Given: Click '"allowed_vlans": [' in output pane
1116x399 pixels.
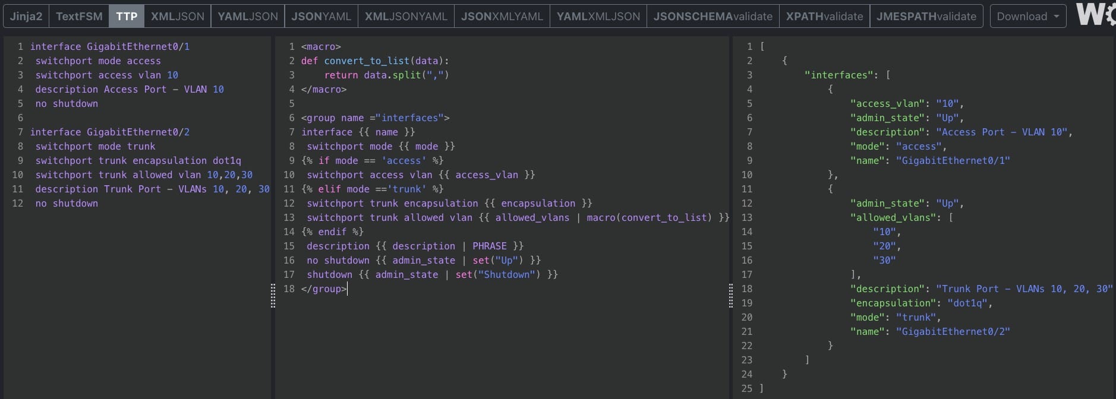Looking at the screenshot, I should click(901, 217).
